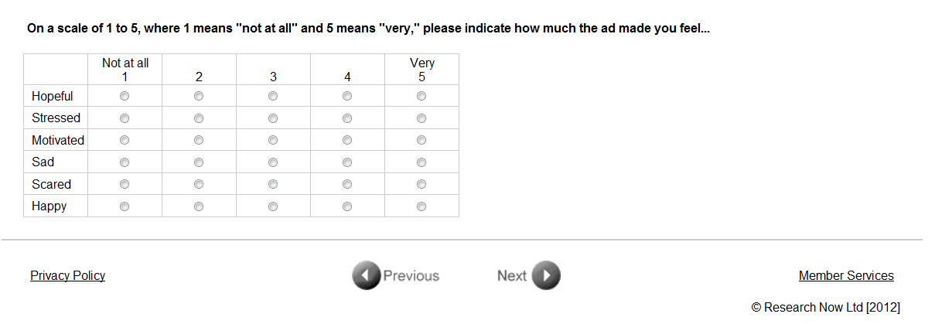Set Scared rating to 4
Viewport: 935px width, 324px height.
(347, 185)
